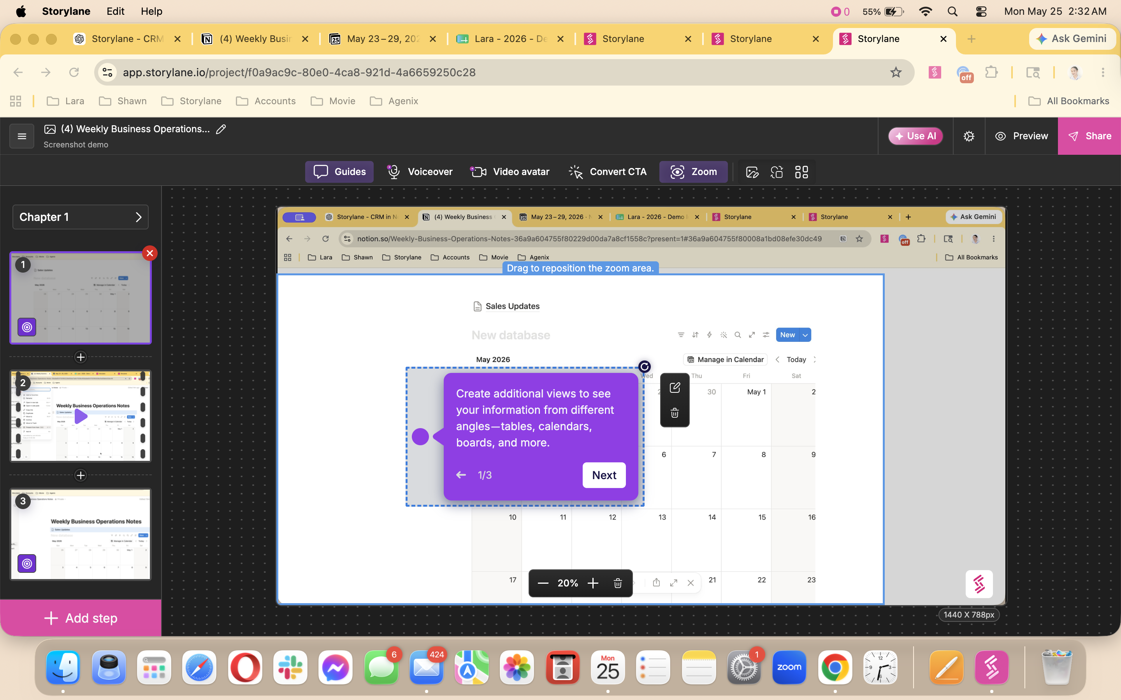Insert a step between steps 1 and 2
This screenshot has height=700, width=1121.
point(81,357)
